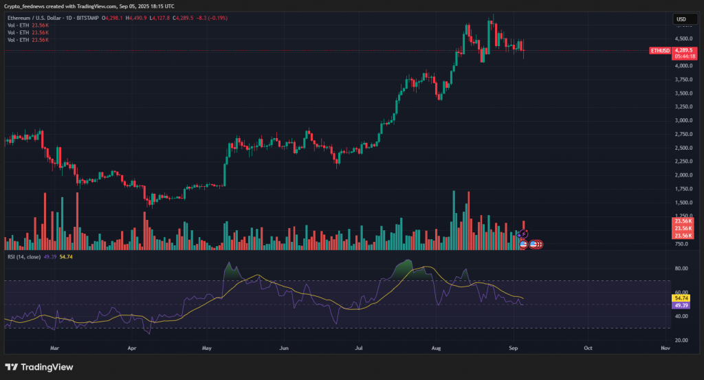Screen dimensions: 704x380
Task: Click the RSI (14, close) indicator legend
Action: pos(23,256)
